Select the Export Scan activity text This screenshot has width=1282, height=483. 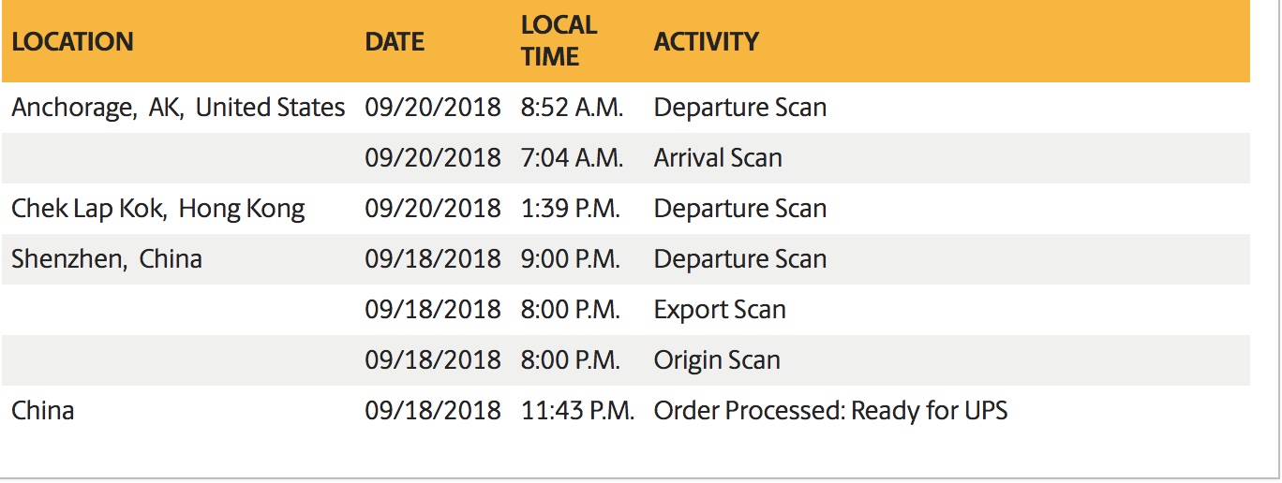[x=720, y=310]
